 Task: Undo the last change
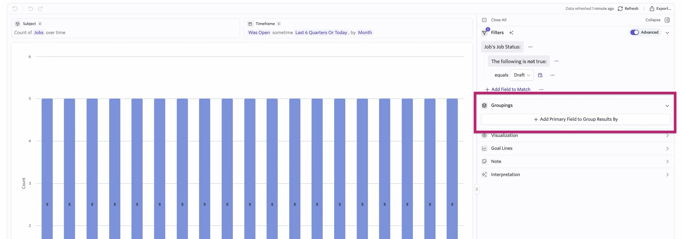coord(31,9)
